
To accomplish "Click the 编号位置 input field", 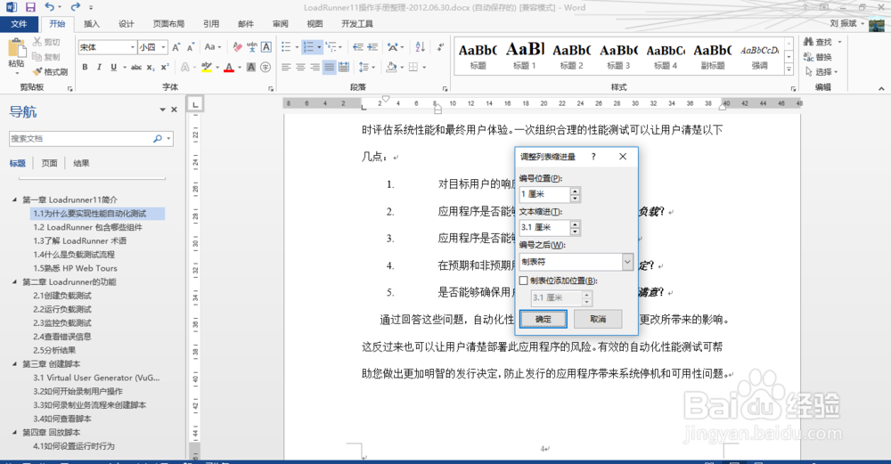I will click(x=544, y=194).
